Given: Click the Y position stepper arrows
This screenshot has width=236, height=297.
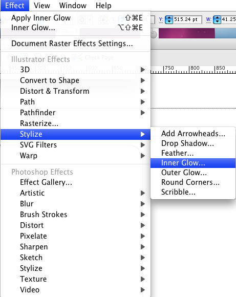Looking at the screenshot, I should [x=169, y=19].
